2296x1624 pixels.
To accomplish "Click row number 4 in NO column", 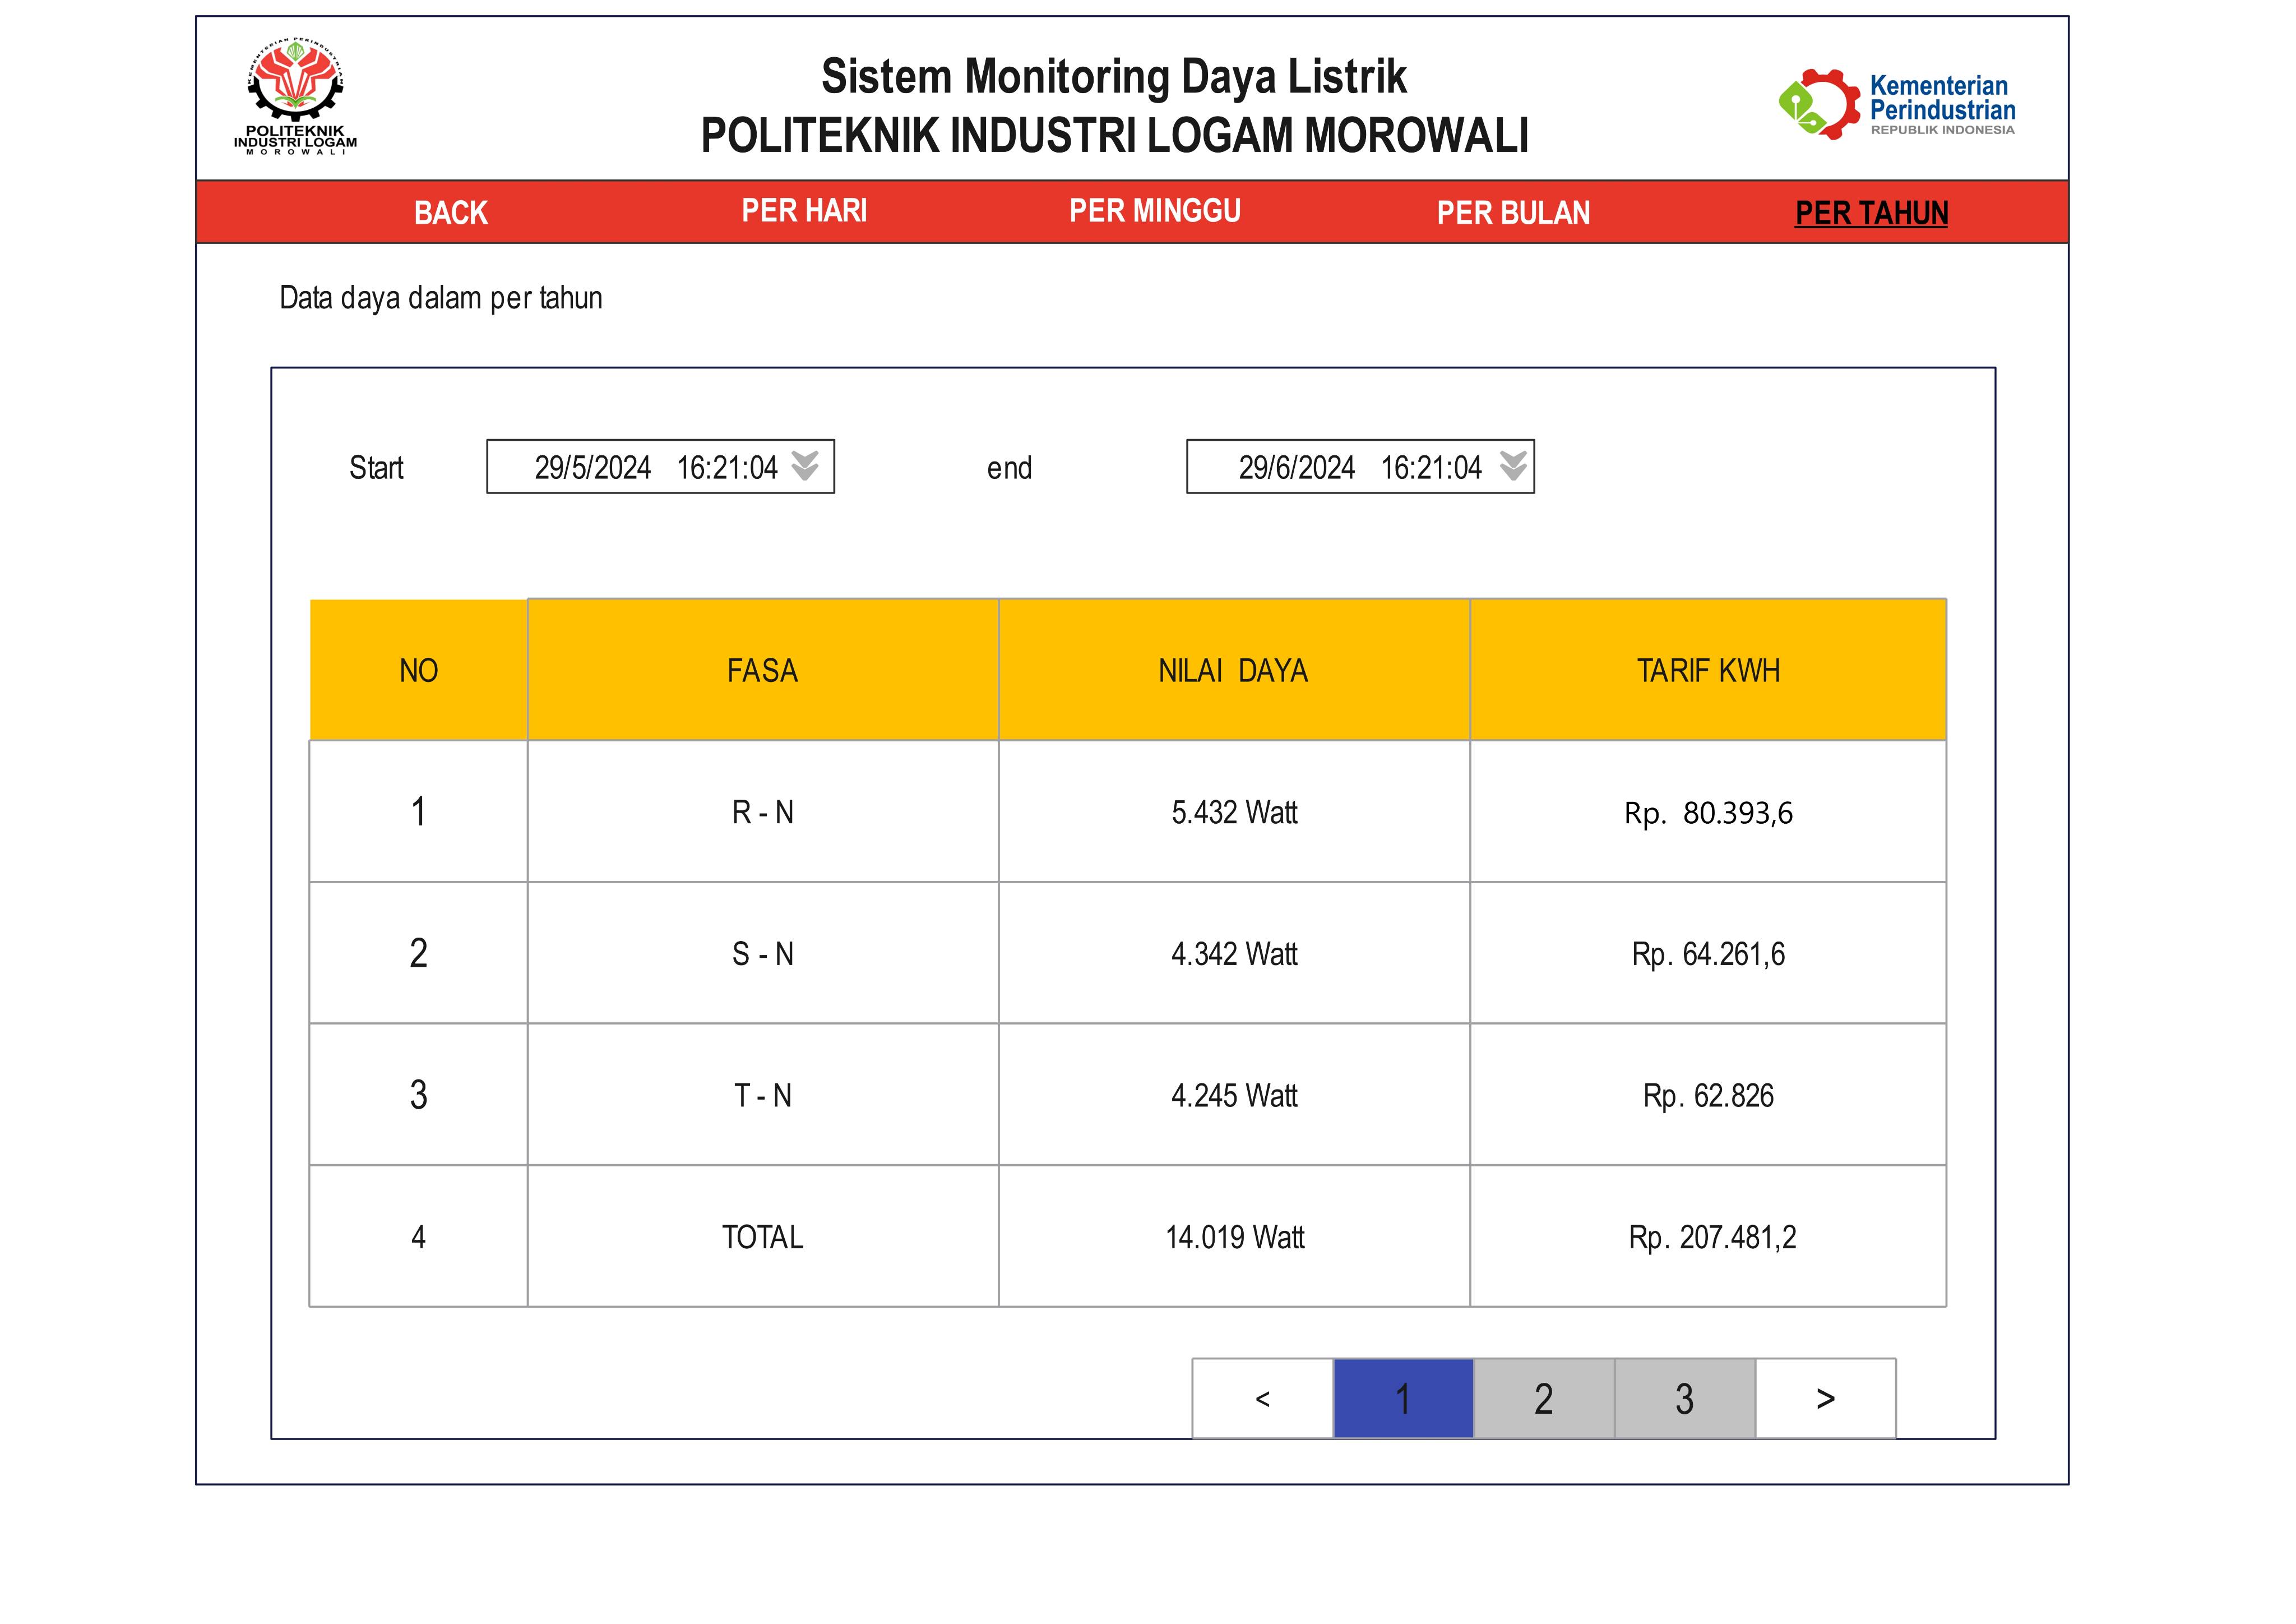I will pos(419,1237).
